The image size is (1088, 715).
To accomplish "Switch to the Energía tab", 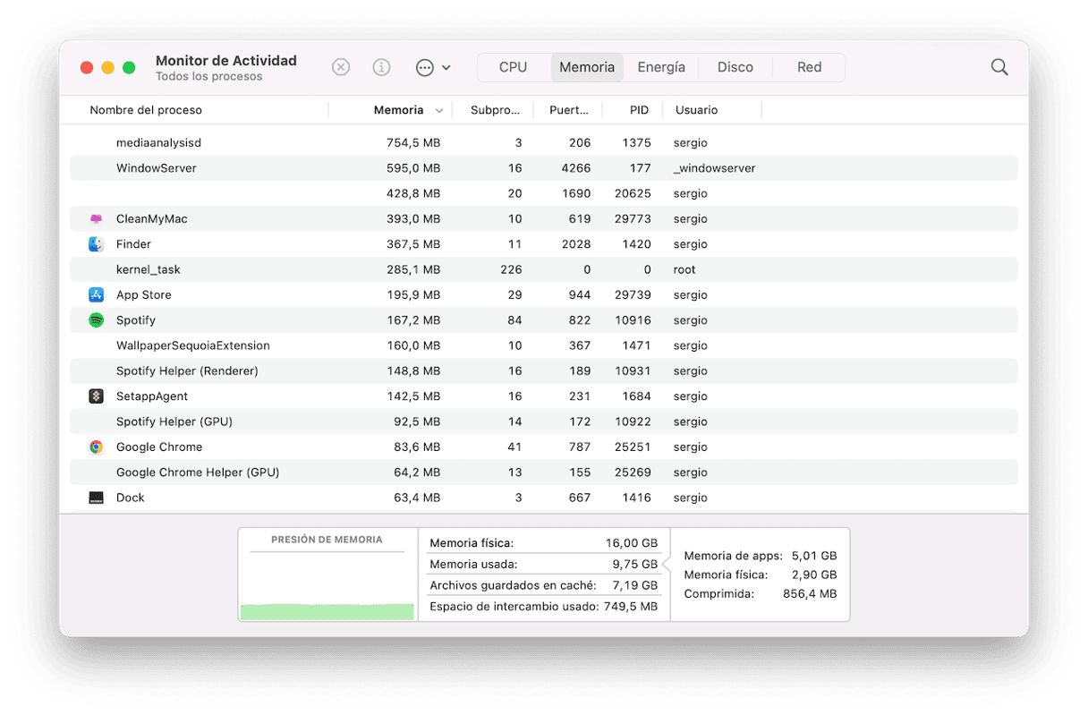I will tap(661, 67).
